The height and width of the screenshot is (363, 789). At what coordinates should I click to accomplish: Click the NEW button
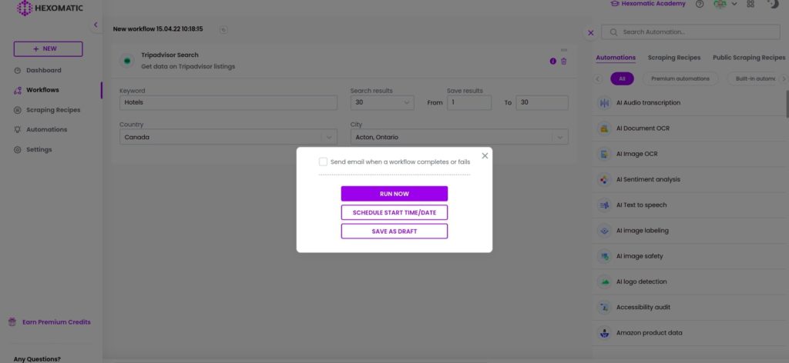coord(48,48)
